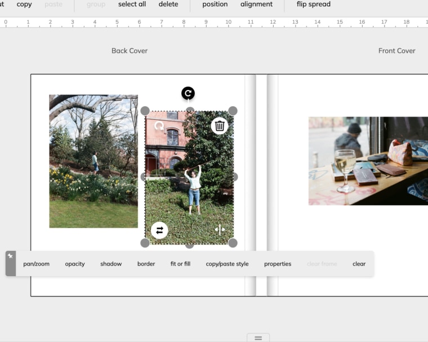
Task: Open the photo properties
Action: click(278, 264)
